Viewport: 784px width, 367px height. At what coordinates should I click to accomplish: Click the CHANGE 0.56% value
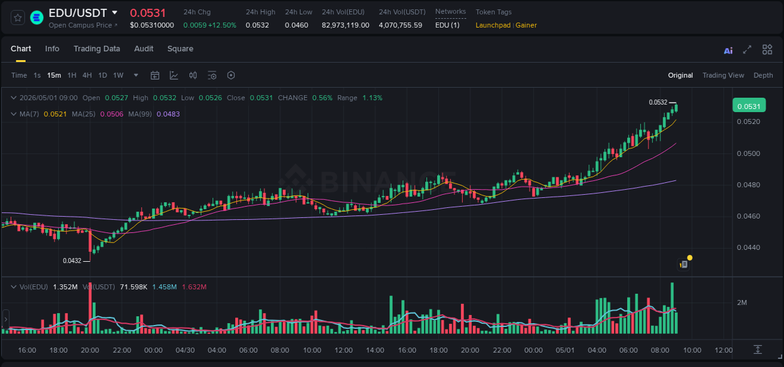point(322,98)
